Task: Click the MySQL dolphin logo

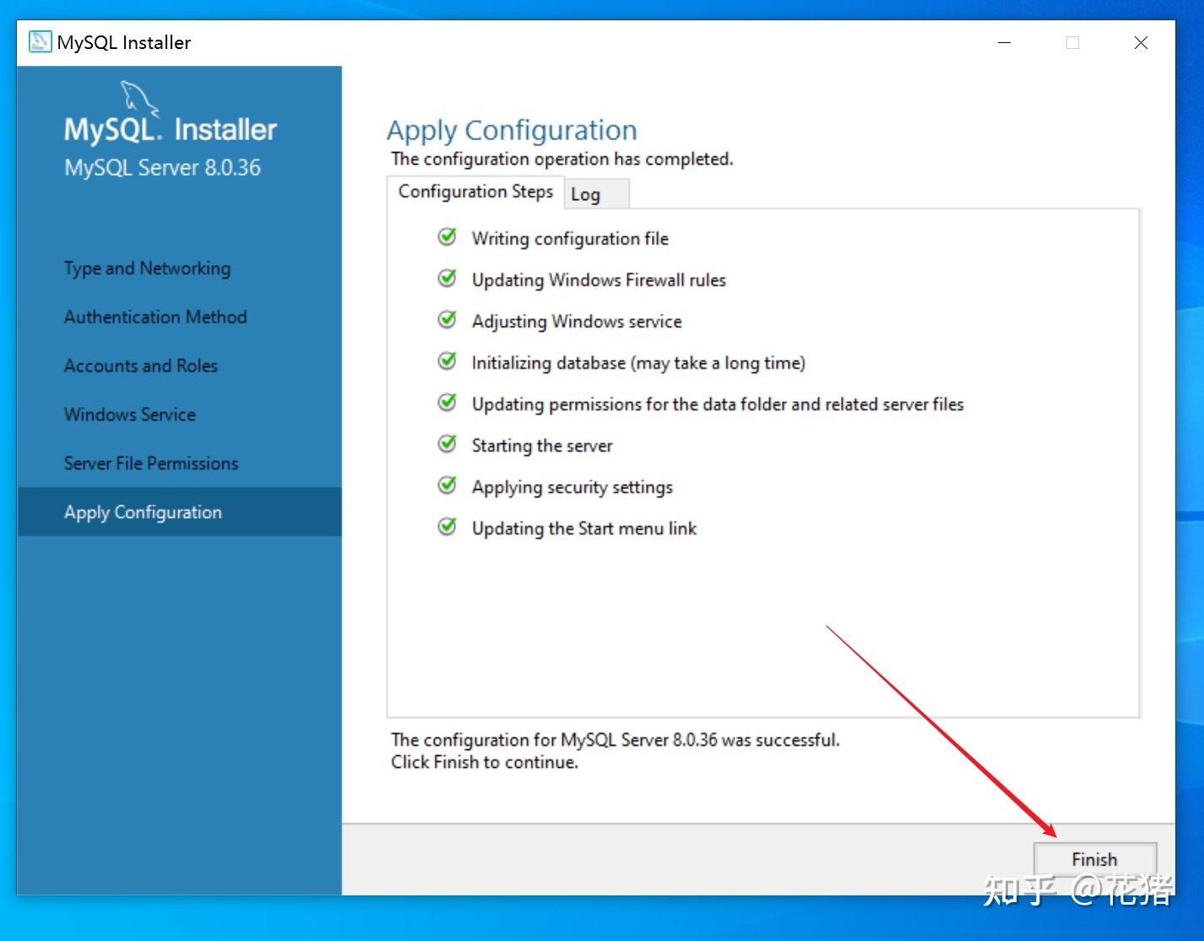Action: click(x=139, y=97)
